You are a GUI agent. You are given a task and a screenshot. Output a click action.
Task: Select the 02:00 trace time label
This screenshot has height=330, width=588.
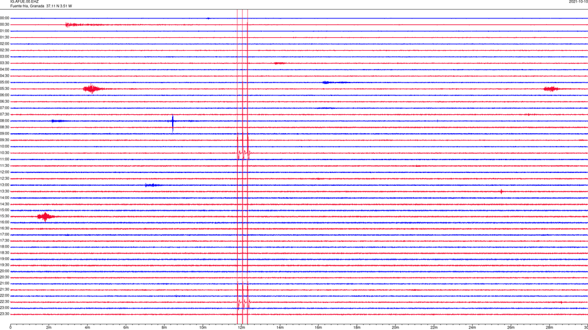(5, 44)
